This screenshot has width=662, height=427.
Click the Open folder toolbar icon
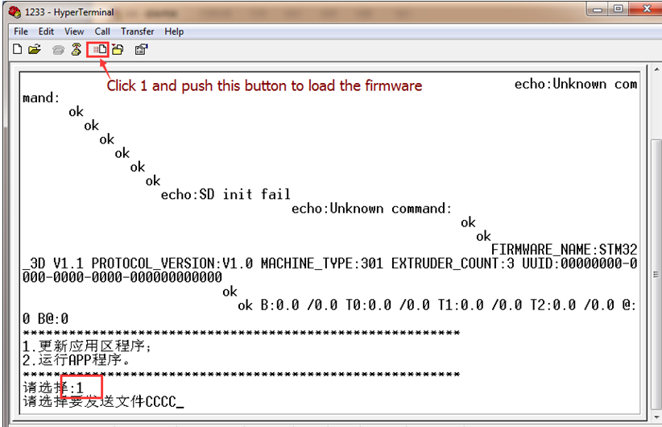point(35,49)
